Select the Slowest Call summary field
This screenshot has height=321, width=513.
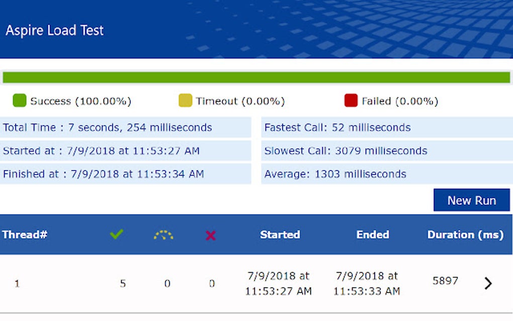pos(387,150)
